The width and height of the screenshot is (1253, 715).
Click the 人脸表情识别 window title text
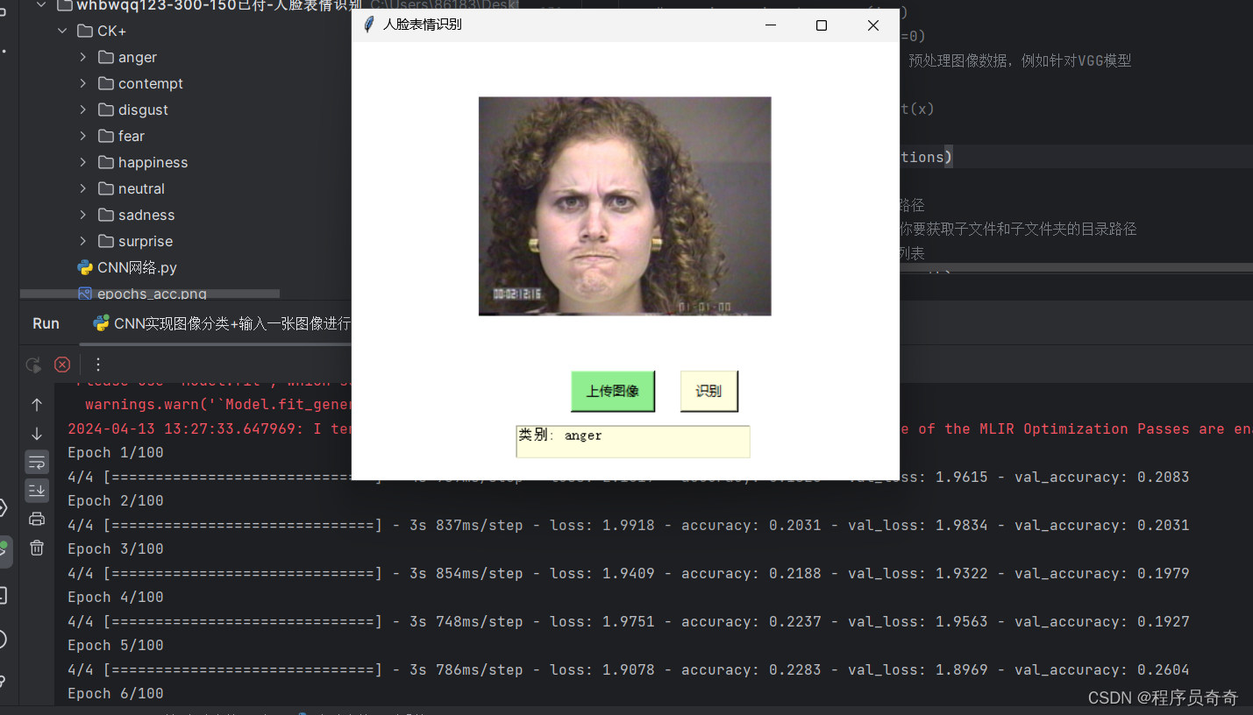pos(422,25)
